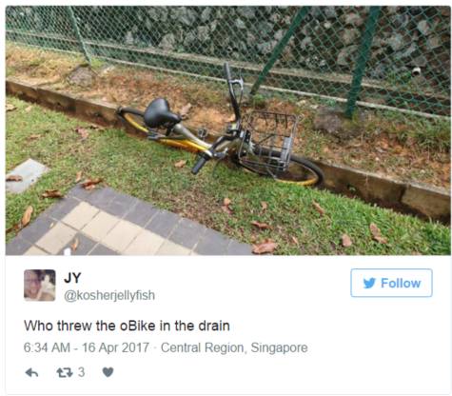This screenshot has width=452, height=396.
Task: Retweet this post using the retweet icon
Action: point(65,372)
